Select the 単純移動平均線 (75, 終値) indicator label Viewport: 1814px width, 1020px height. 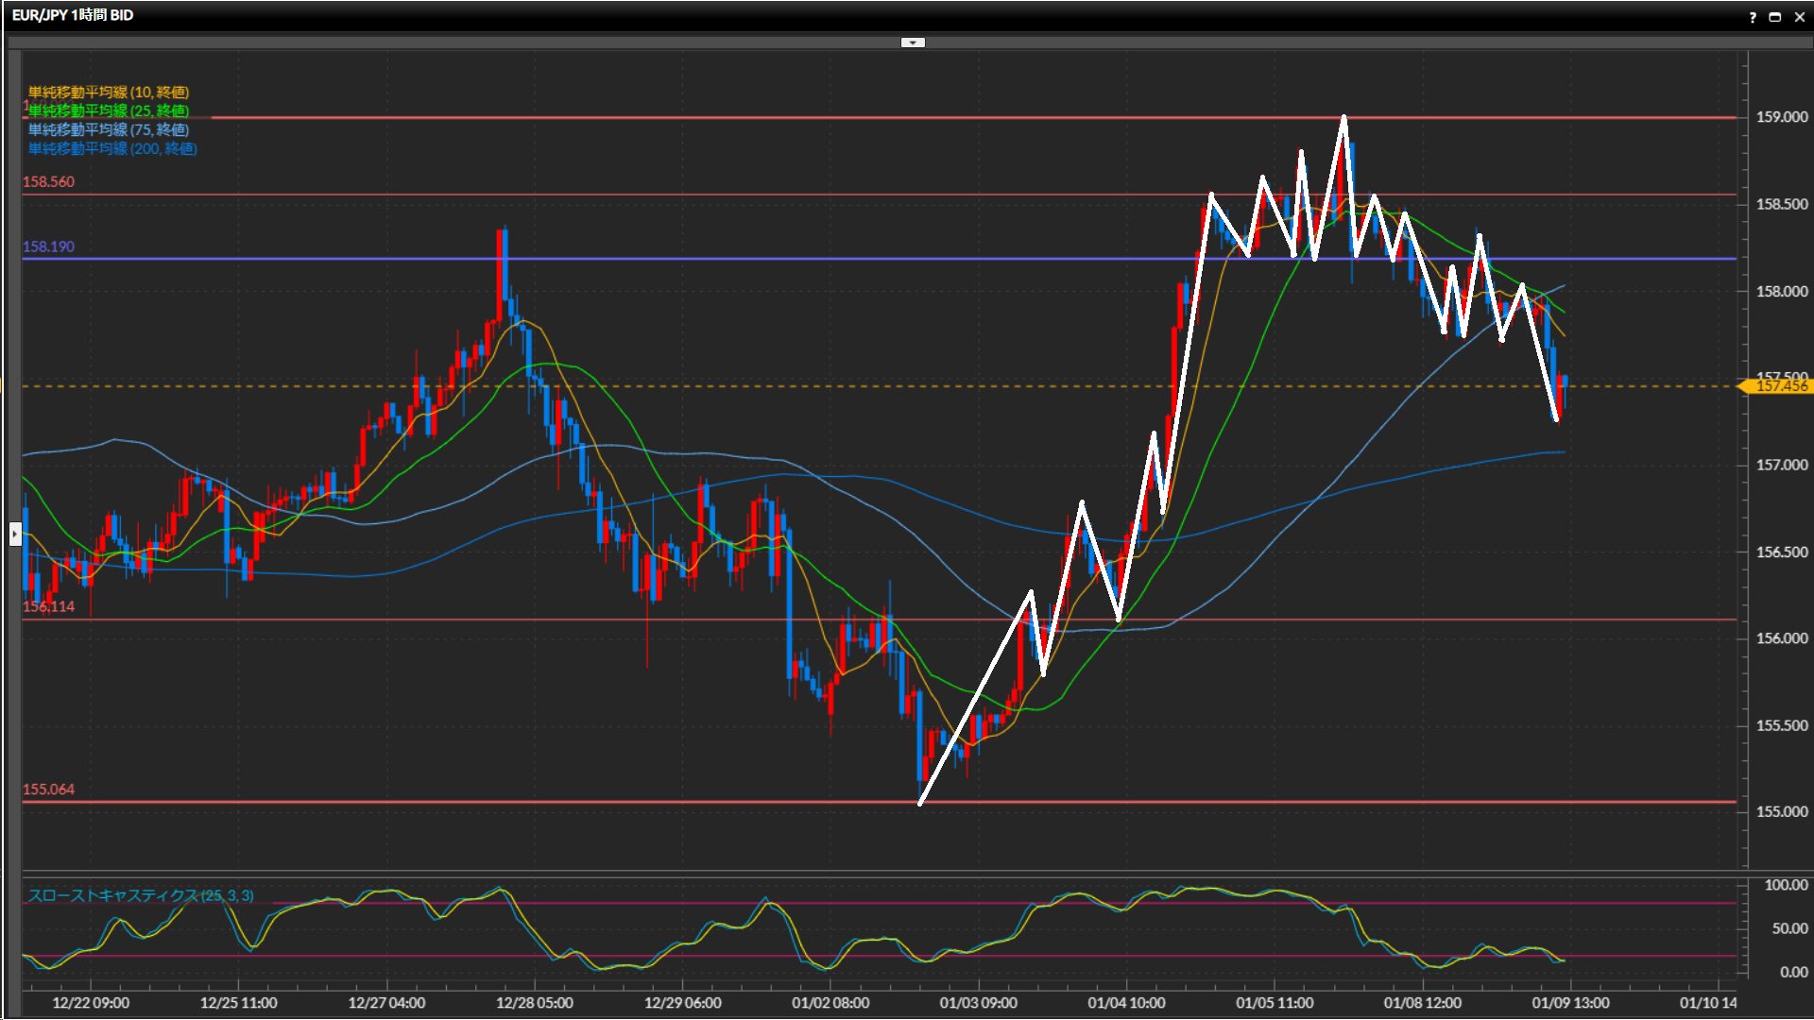tap(108, 129)
